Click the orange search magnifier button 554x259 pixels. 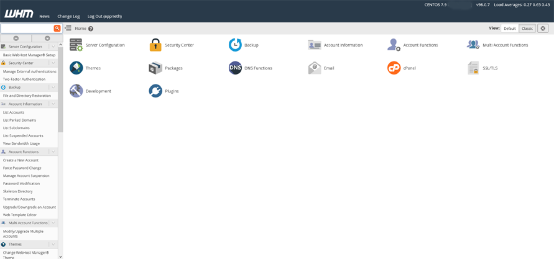pos(57,29)
